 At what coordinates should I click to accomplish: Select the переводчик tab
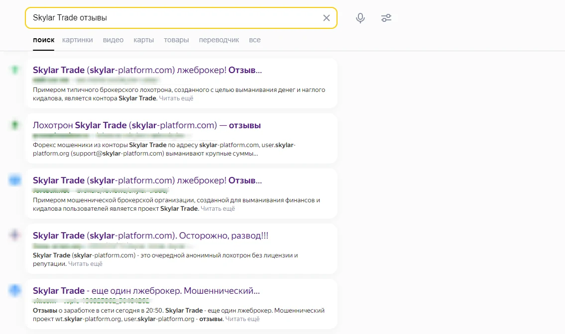pos(219,40)
